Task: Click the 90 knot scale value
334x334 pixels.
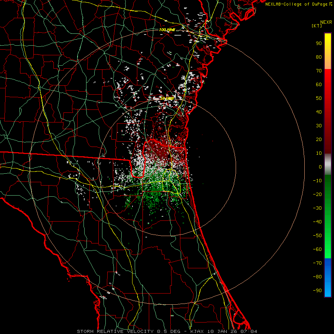Action: point(319,43)
